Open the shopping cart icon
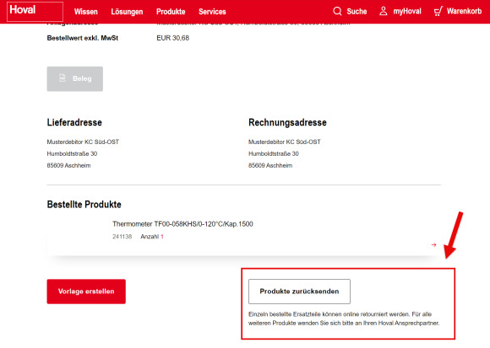 click(438, 11)
